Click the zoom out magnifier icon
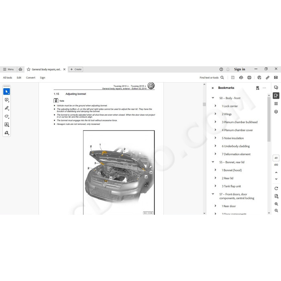Screen dimensions: 281x281 coord(276,211)
